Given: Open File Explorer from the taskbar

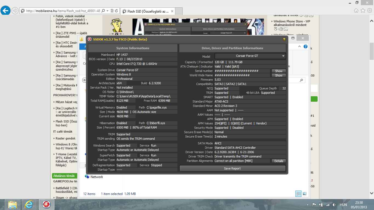Looking at the screenshot, I should [13, 205].
